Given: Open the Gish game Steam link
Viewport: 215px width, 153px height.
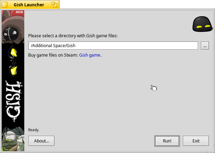Looking at the screenshot, I should pyautogui.click(x=90, y=55).
